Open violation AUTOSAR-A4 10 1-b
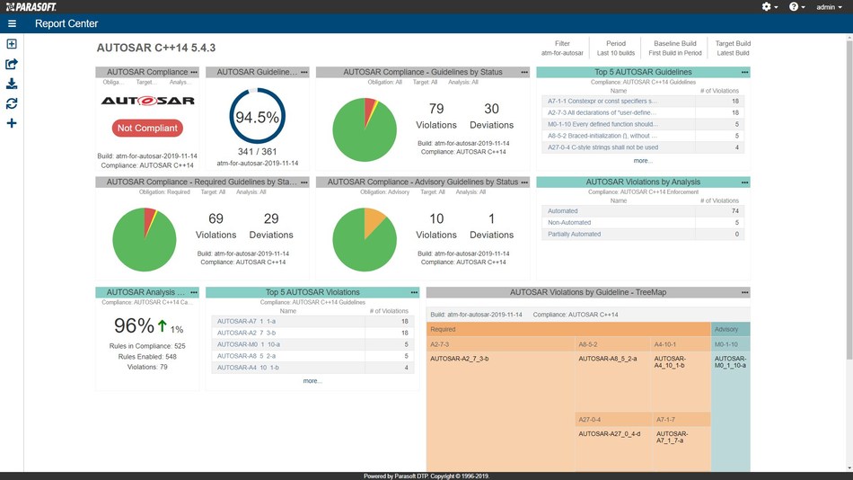853x480 pixels. click(x=248, y=368)
